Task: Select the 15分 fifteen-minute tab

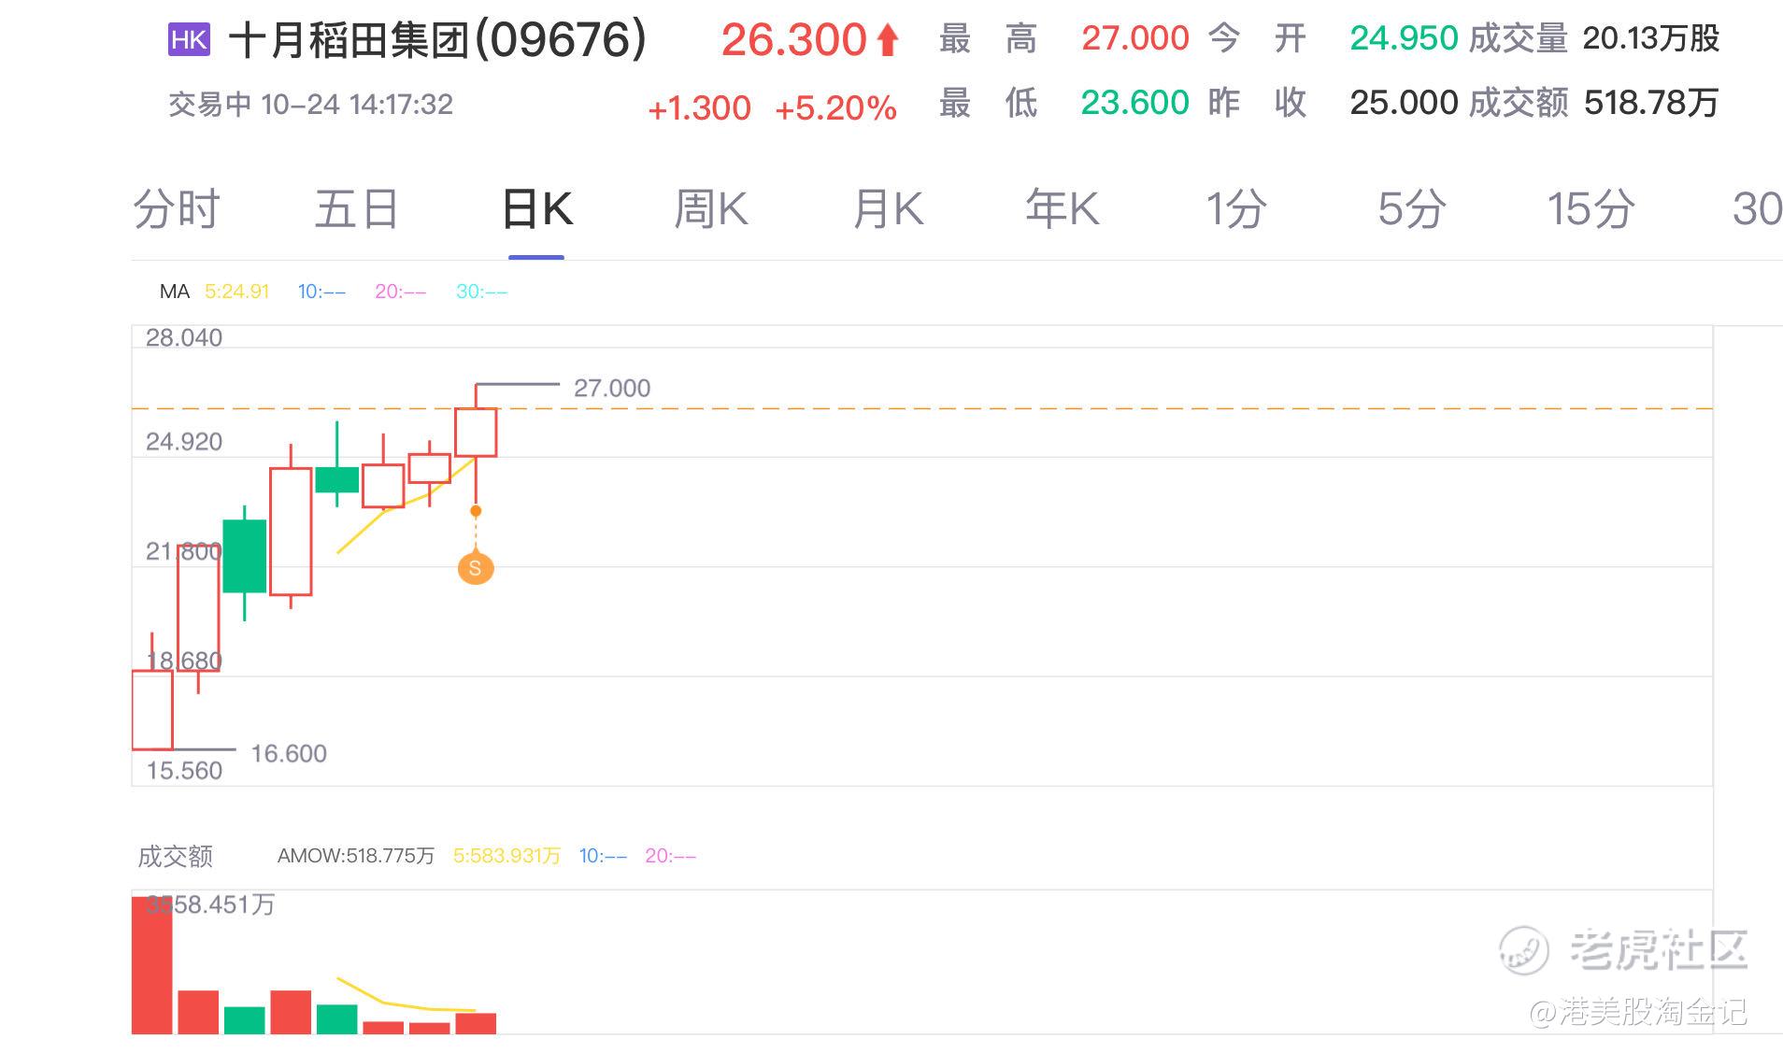Action: tap(1590, 208)
